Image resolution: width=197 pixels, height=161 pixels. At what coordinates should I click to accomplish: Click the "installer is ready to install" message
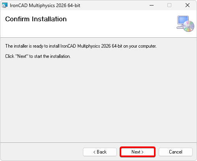pyautogui.click(x=81, y=46)
